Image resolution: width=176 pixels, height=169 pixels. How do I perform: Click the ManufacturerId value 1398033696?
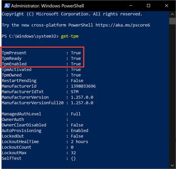(83, 86)
